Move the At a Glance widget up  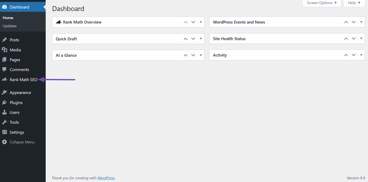click(x=185, y=55)
